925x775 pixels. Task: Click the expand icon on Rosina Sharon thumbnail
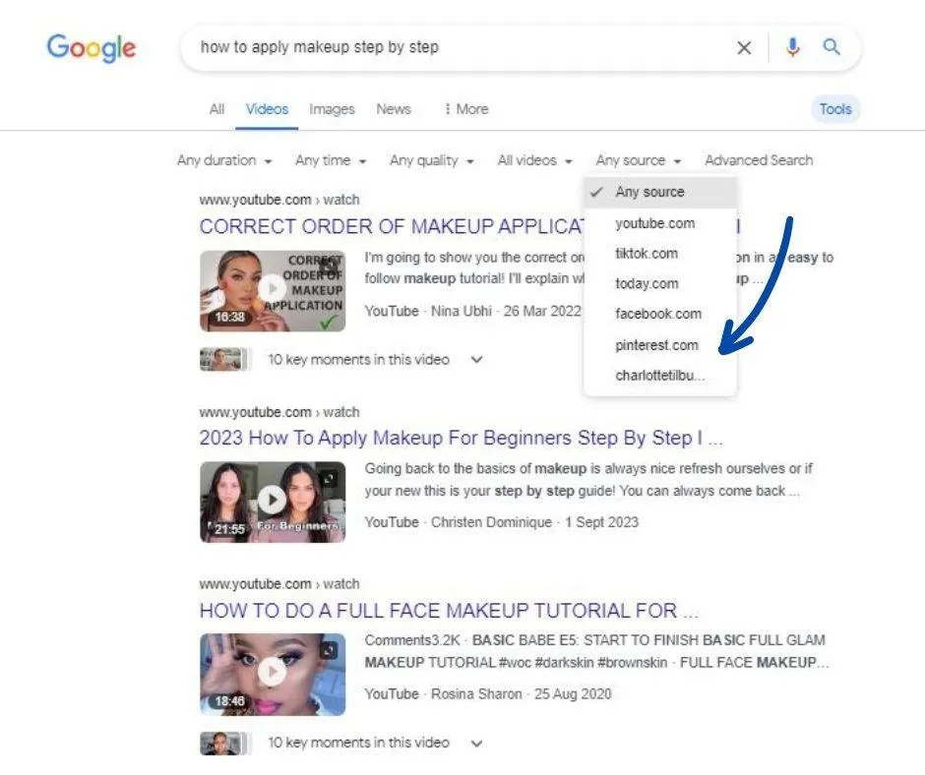pos(330,650)
